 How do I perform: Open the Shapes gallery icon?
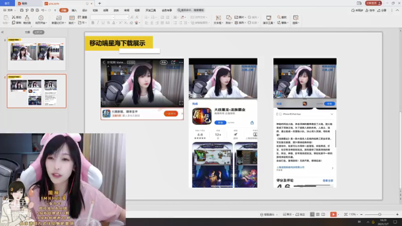229,18
